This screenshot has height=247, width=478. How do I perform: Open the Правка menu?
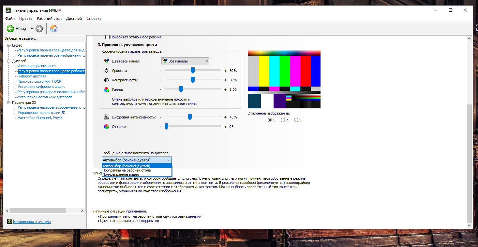(26, 19)
